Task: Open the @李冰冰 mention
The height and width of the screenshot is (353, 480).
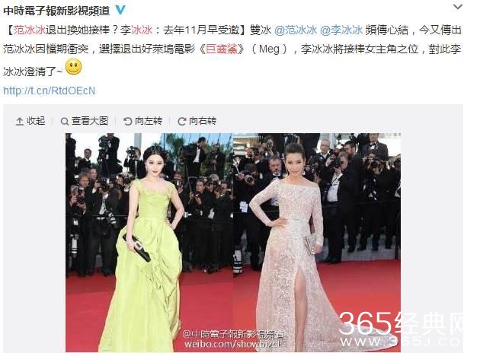Action: [341, 30]
